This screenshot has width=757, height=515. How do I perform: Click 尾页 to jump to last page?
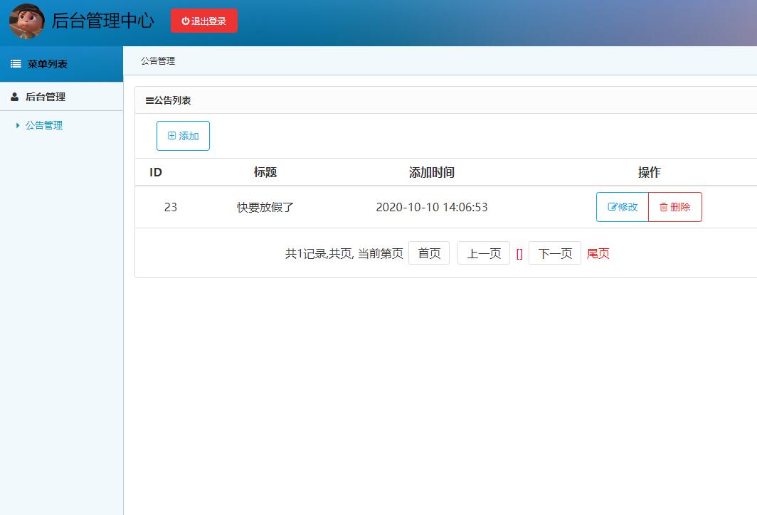click(598, 253)
